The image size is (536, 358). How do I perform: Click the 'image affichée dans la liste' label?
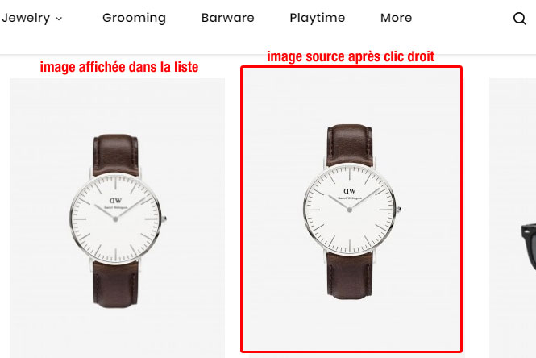[x=119, y=67]
